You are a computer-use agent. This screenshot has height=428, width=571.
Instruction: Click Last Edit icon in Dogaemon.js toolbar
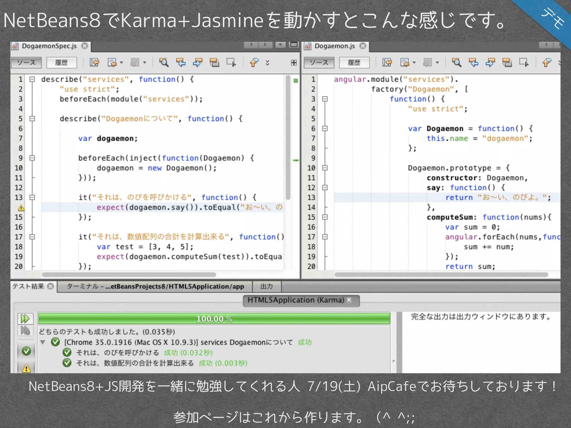387,62
